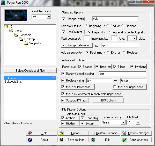Click the Exit label
155x146 pixels.
(x=107, y=140)
